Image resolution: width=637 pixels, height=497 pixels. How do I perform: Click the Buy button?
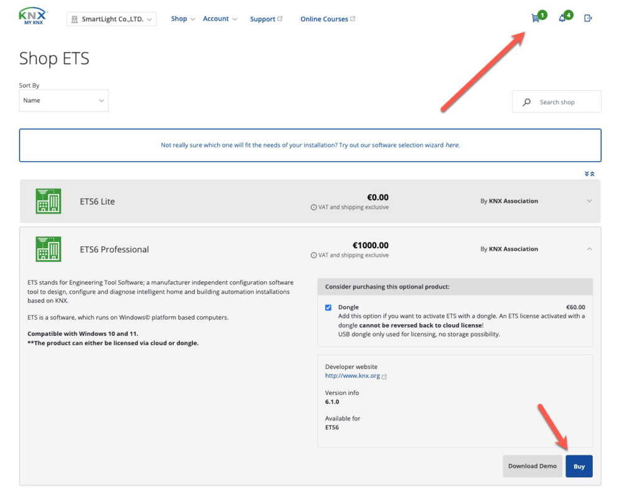(579, 466)
